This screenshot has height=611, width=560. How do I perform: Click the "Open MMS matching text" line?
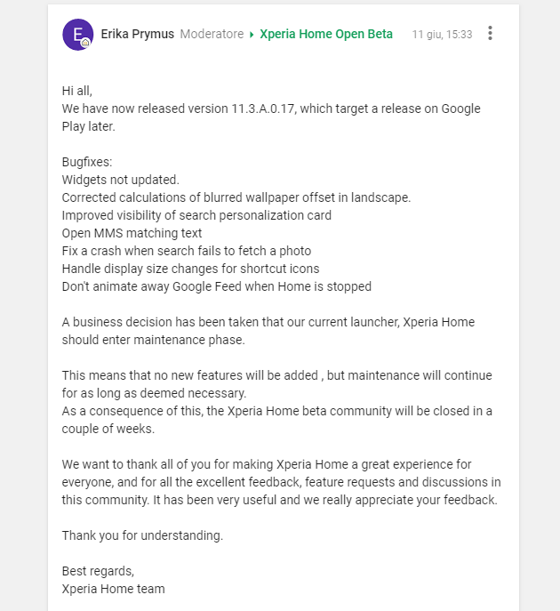pyautogui.click(x=132, y=233)
